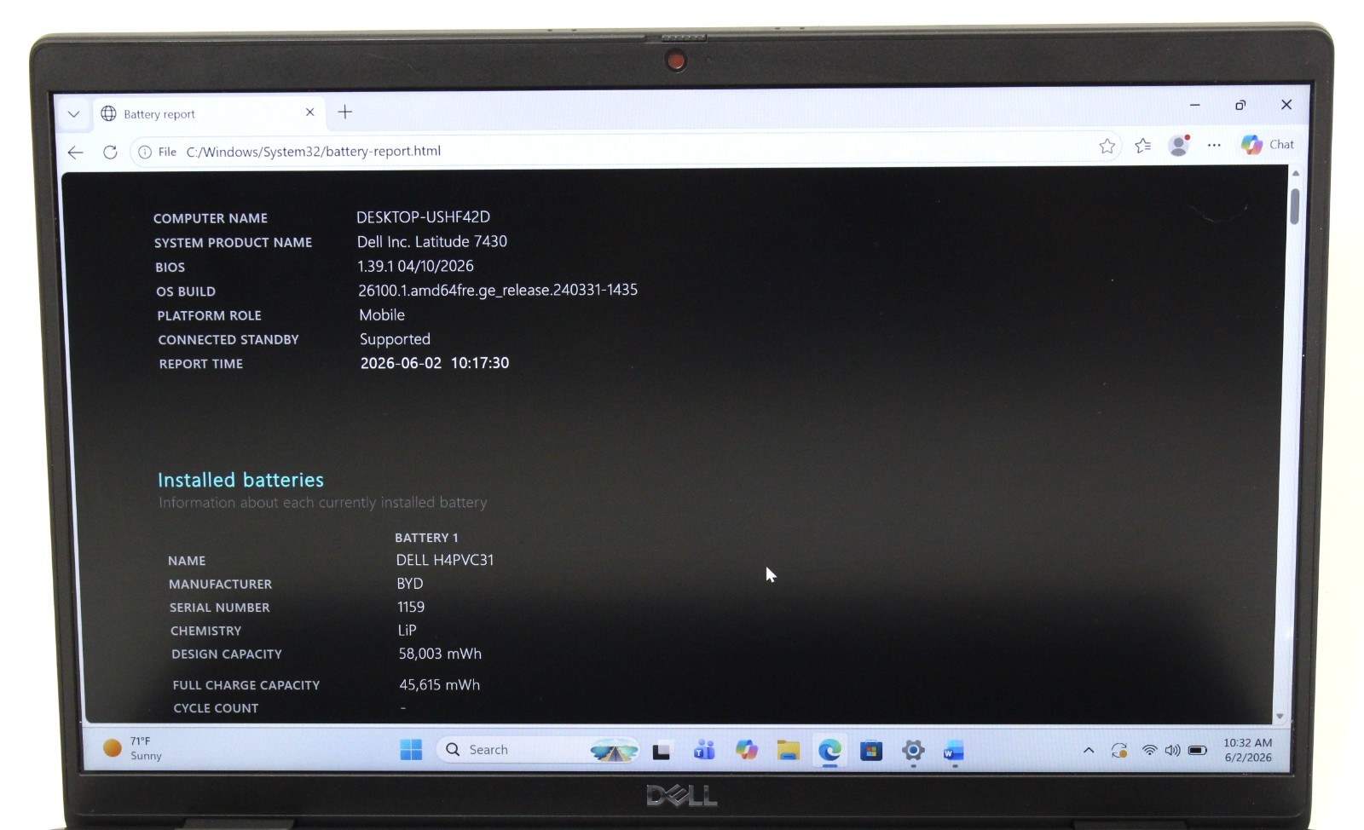Click the BIOS value 1.39.1 04/10/2026
The height and width of the screenshot is (830, 1364).
416,266
